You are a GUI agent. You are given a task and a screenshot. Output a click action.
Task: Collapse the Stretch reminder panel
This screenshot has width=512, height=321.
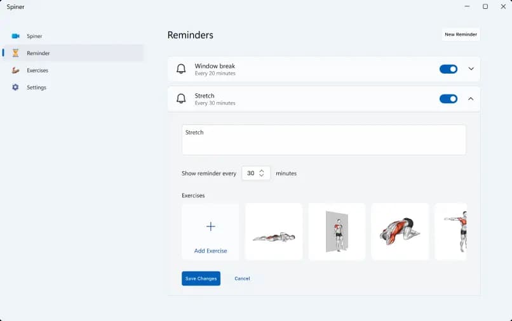click(471, 99)
